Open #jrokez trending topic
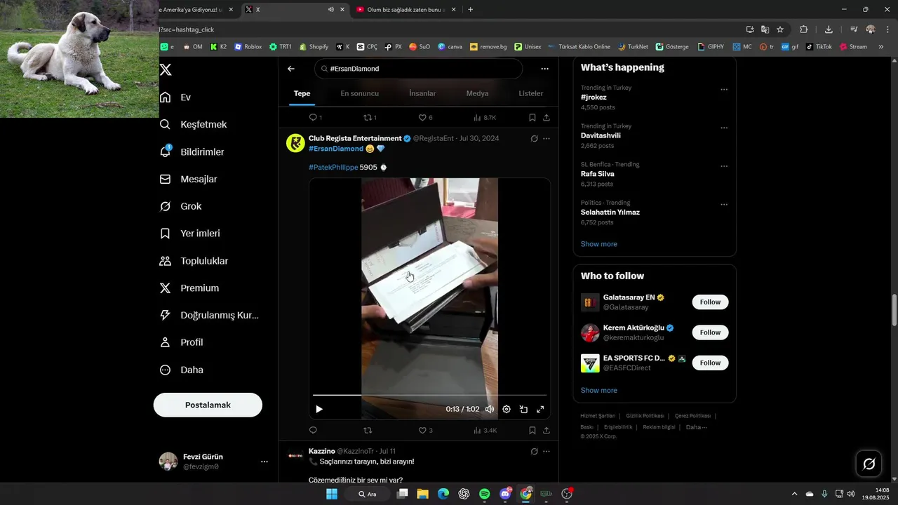The height and width of the screenshot is (505, 898). (x=594, y=97)
